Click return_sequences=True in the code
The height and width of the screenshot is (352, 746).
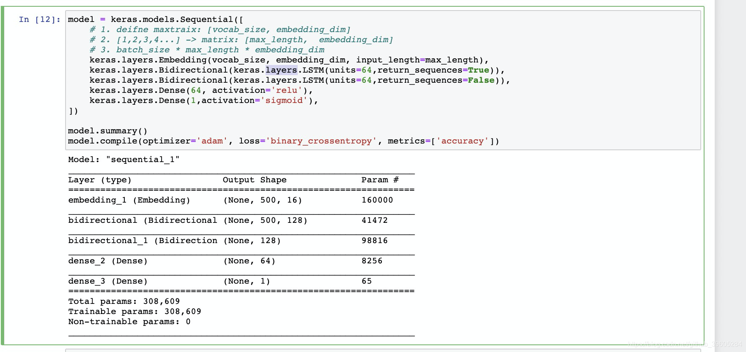(x=433, y=70)
